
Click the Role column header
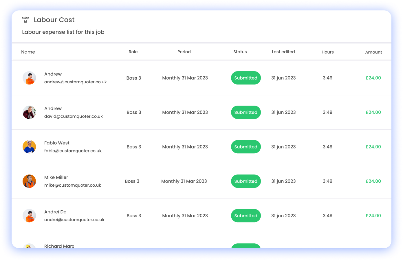133,52
